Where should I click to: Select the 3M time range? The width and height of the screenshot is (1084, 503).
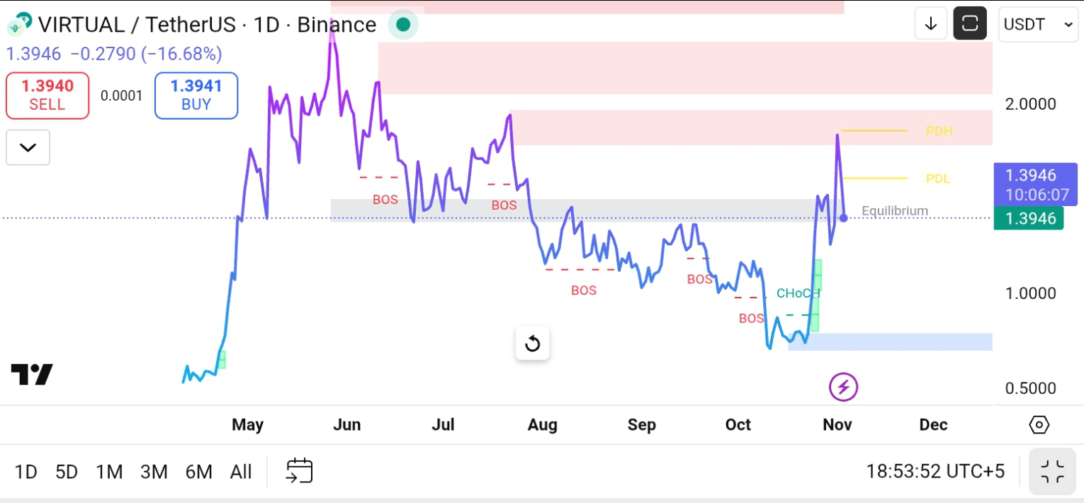(x=154, y=472)
